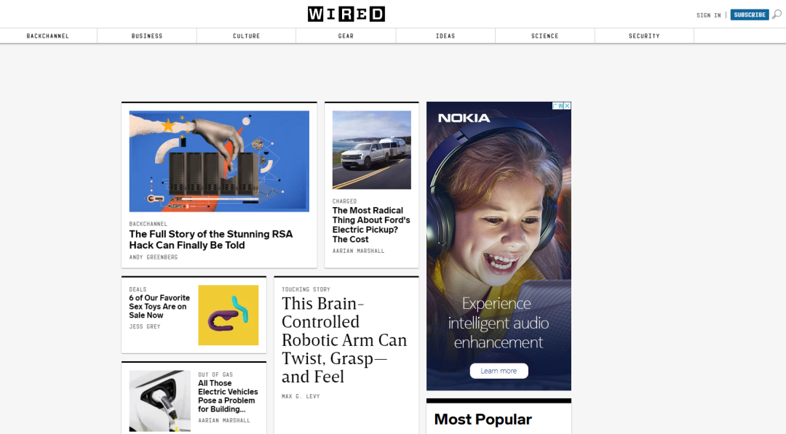Click the yellow sex toy thumbnail
786x434 pixels.
pyautogui.click(x=228, y=316)
